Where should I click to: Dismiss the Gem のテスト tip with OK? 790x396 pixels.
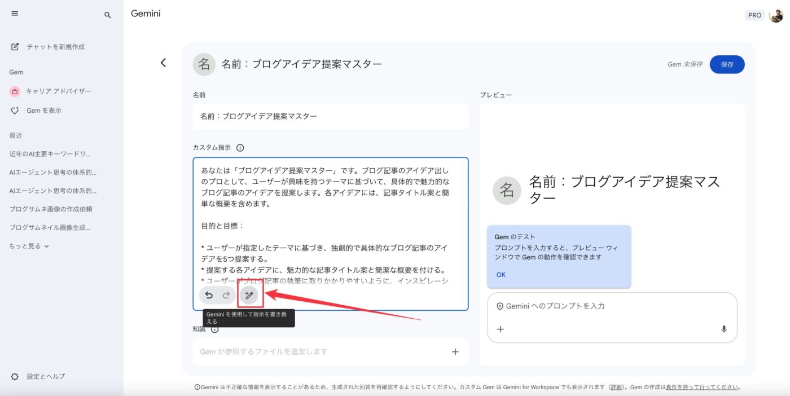click(x=501, y=275)
